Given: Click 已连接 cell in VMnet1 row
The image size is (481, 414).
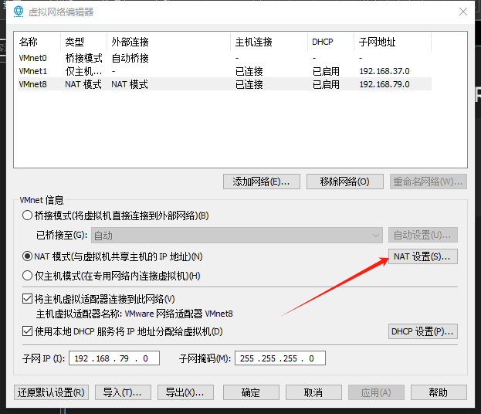Looking at the screenshot, I should [249, 71].
